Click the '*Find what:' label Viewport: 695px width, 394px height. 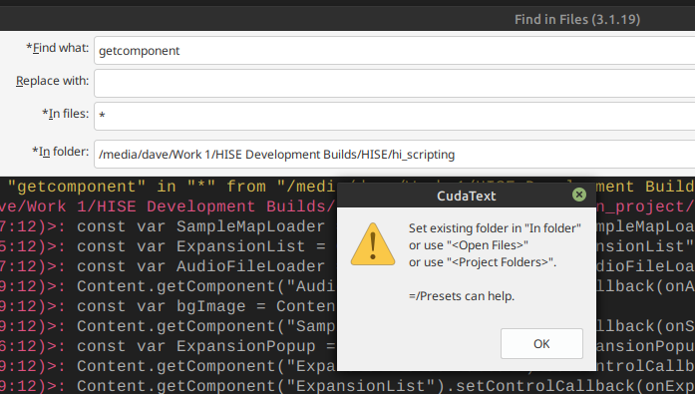57,48
